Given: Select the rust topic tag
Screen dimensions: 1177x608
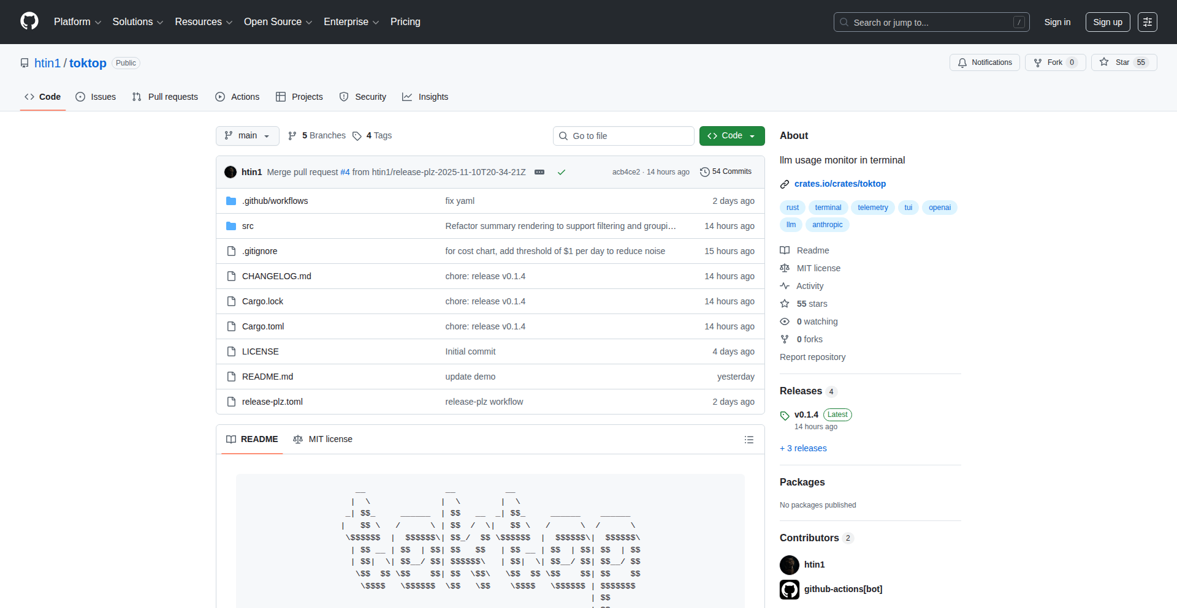Looking at the screenshot, I should click(792, 208).
